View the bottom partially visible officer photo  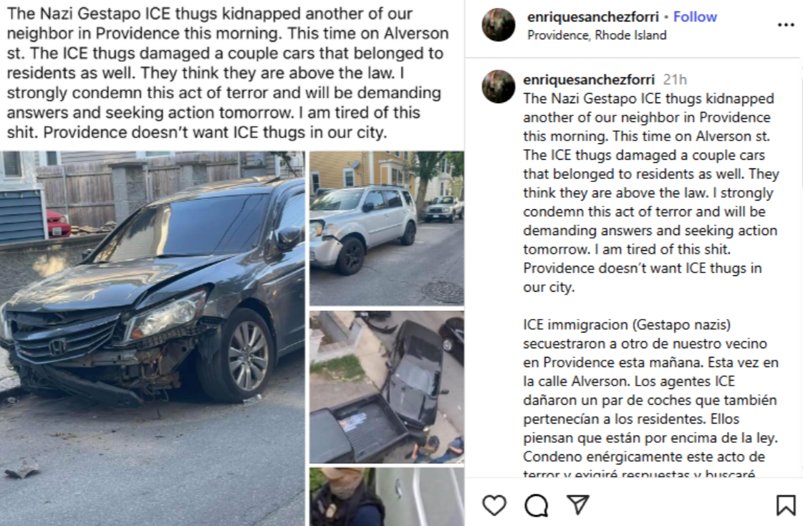(387, 497)
